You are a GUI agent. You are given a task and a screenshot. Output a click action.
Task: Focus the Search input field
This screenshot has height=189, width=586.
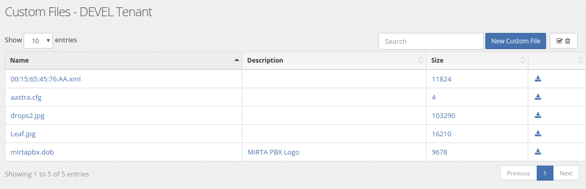tap(431, 41)
